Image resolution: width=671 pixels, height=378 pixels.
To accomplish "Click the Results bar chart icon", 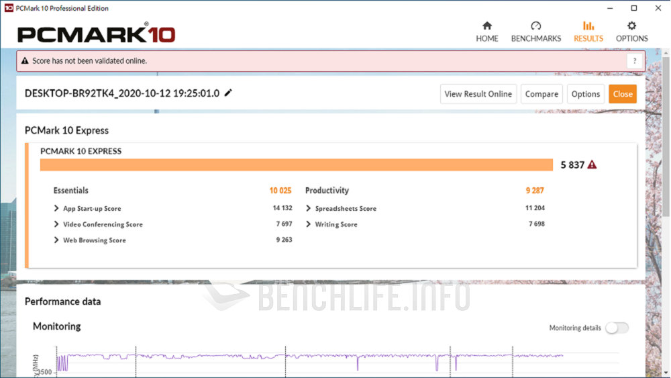I will tap(588, 26).
